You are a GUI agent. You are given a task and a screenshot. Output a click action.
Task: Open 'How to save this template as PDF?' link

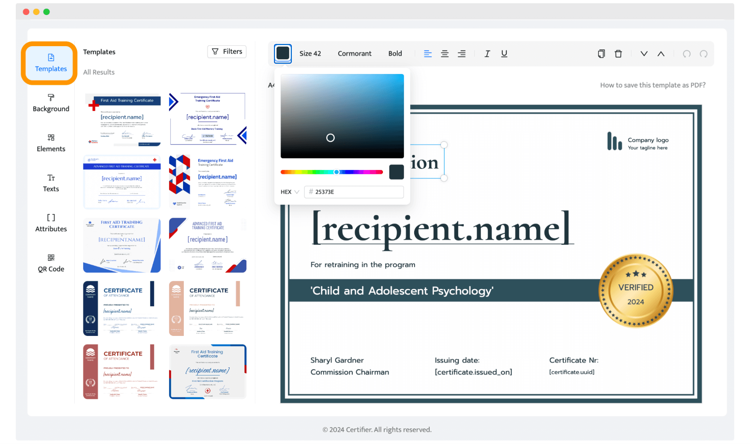pos(652,85)
